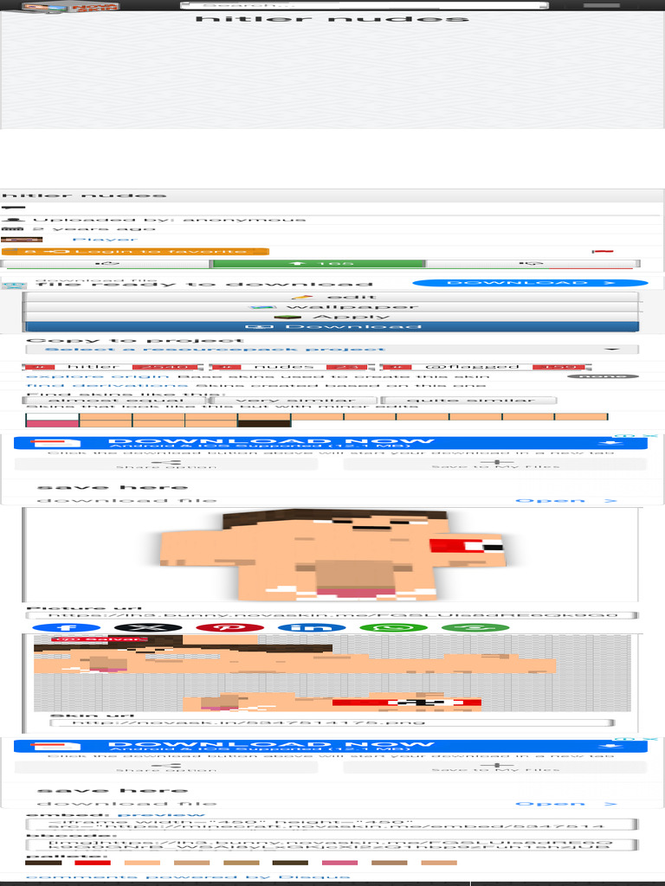The image size is (665, 886).
Task: Expand the Select a resourcepack project dropdown
Action: 332,350
